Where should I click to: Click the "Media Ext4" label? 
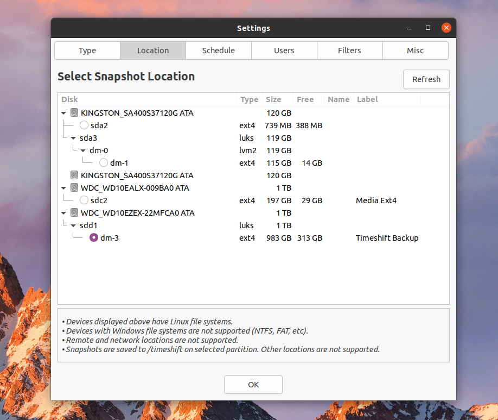[x=376, y=201]
